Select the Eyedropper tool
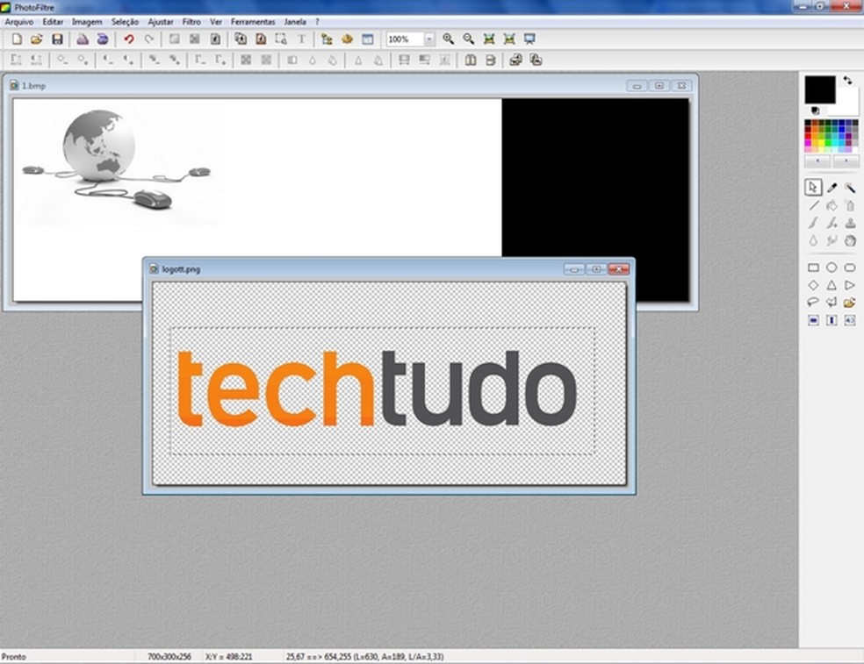 point(832,187)
